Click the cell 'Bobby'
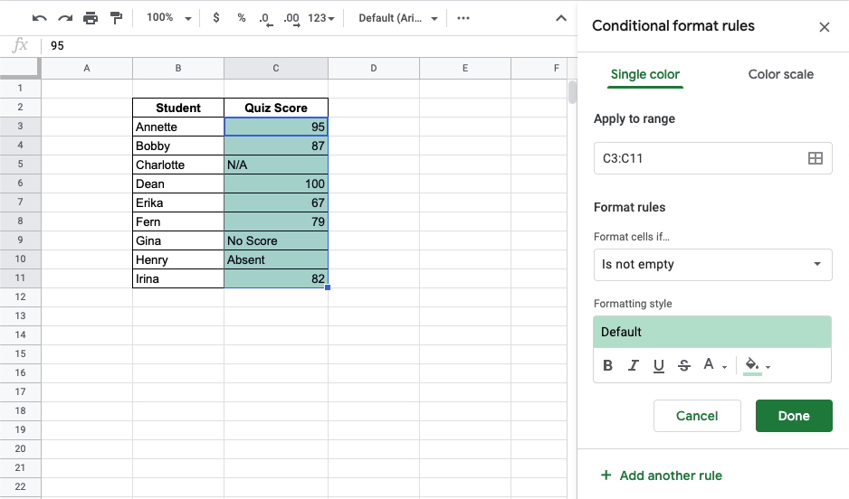 [178, 146]
